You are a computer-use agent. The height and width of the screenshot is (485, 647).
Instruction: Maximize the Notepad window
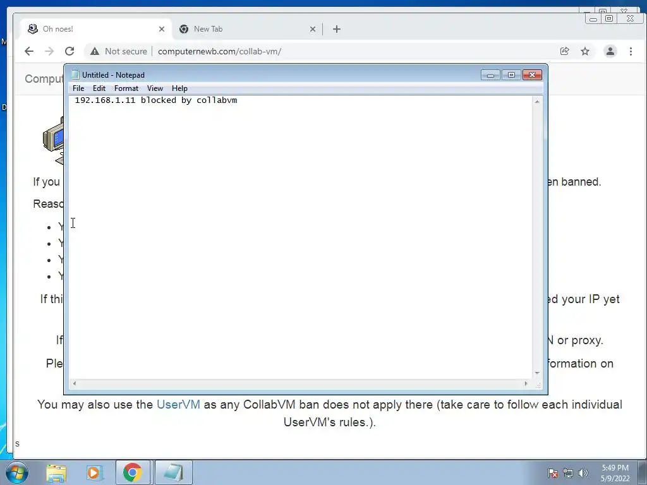point(511,75)
